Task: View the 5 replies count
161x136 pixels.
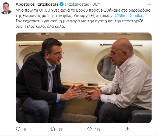Action: tap(25, 130)
